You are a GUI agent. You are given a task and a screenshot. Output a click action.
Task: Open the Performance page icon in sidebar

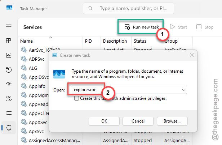(x=9, y=55)
